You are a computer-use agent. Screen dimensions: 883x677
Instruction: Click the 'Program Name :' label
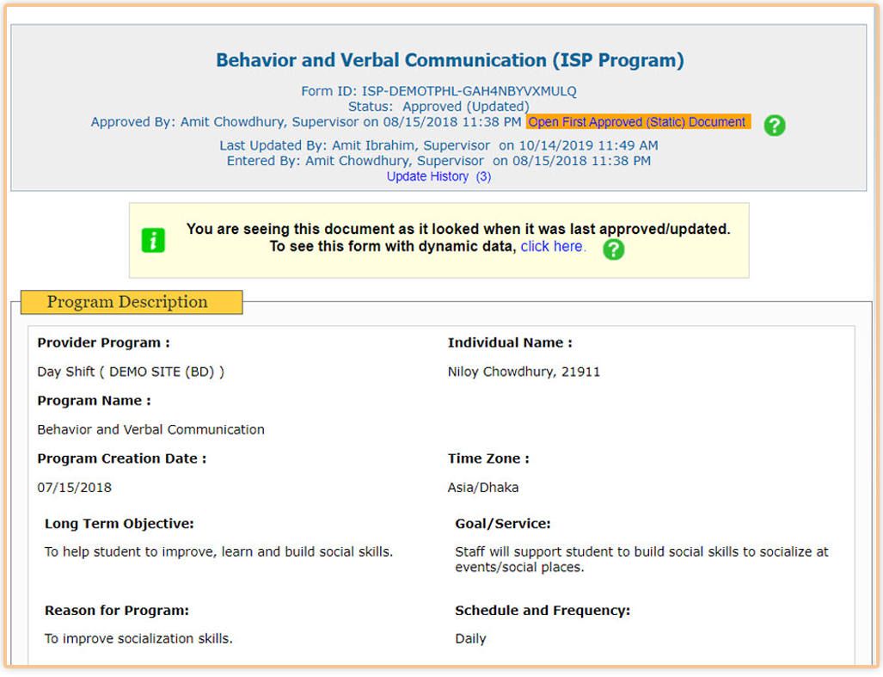point(94,401)
